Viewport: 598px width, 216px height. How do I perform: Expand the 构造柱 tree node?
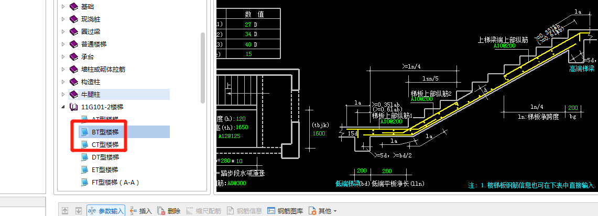63,82
